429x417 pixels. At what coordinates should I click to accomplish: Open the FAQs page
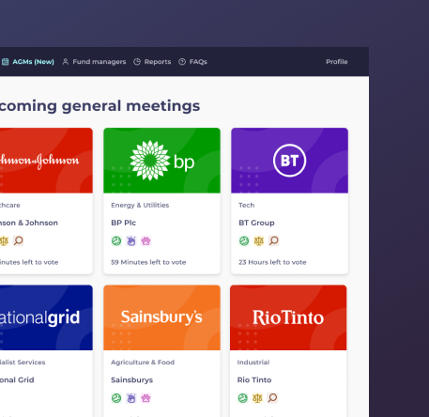click(192, 62)
